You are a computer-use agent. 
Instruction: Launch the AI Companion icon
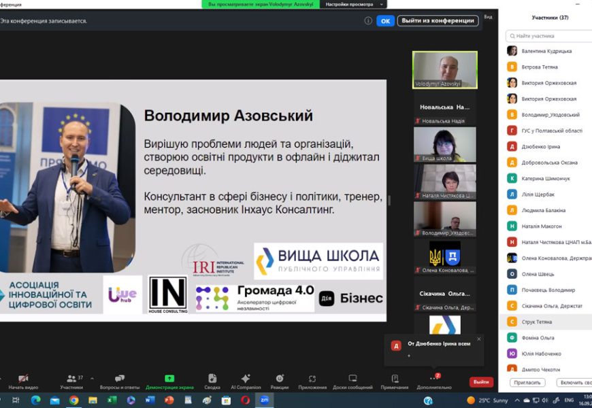point(246,379)
